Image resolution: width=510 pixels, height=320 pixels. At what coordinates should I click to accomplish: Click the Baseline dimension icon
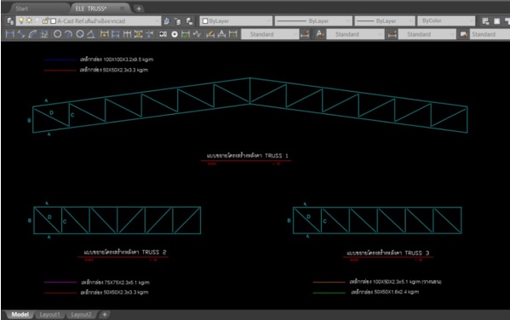(116, 34)
